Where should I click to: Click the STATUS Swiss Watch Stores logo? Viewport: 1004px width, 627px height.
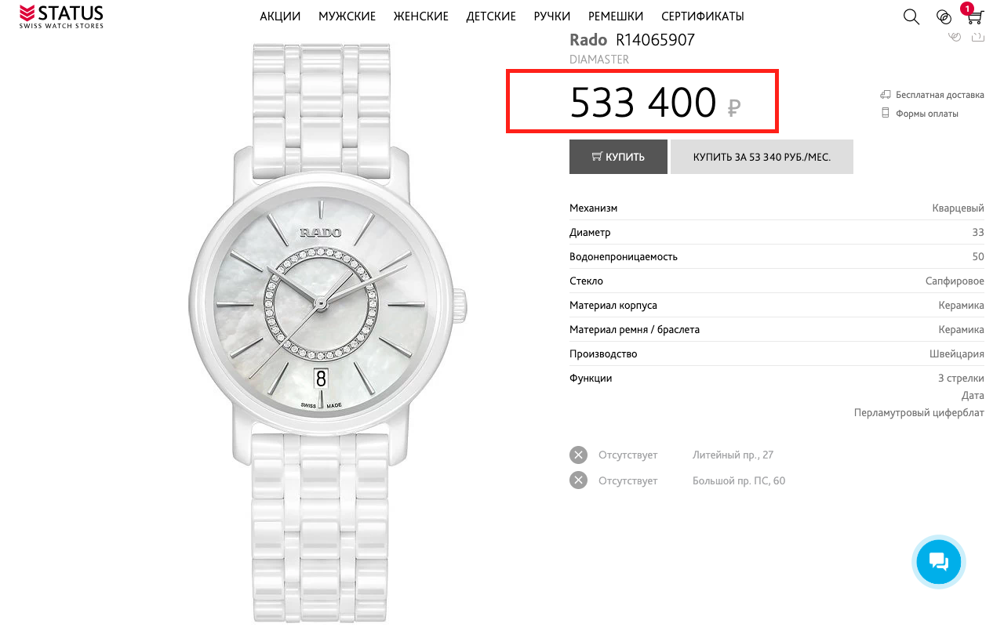click(x=61, y=16)
